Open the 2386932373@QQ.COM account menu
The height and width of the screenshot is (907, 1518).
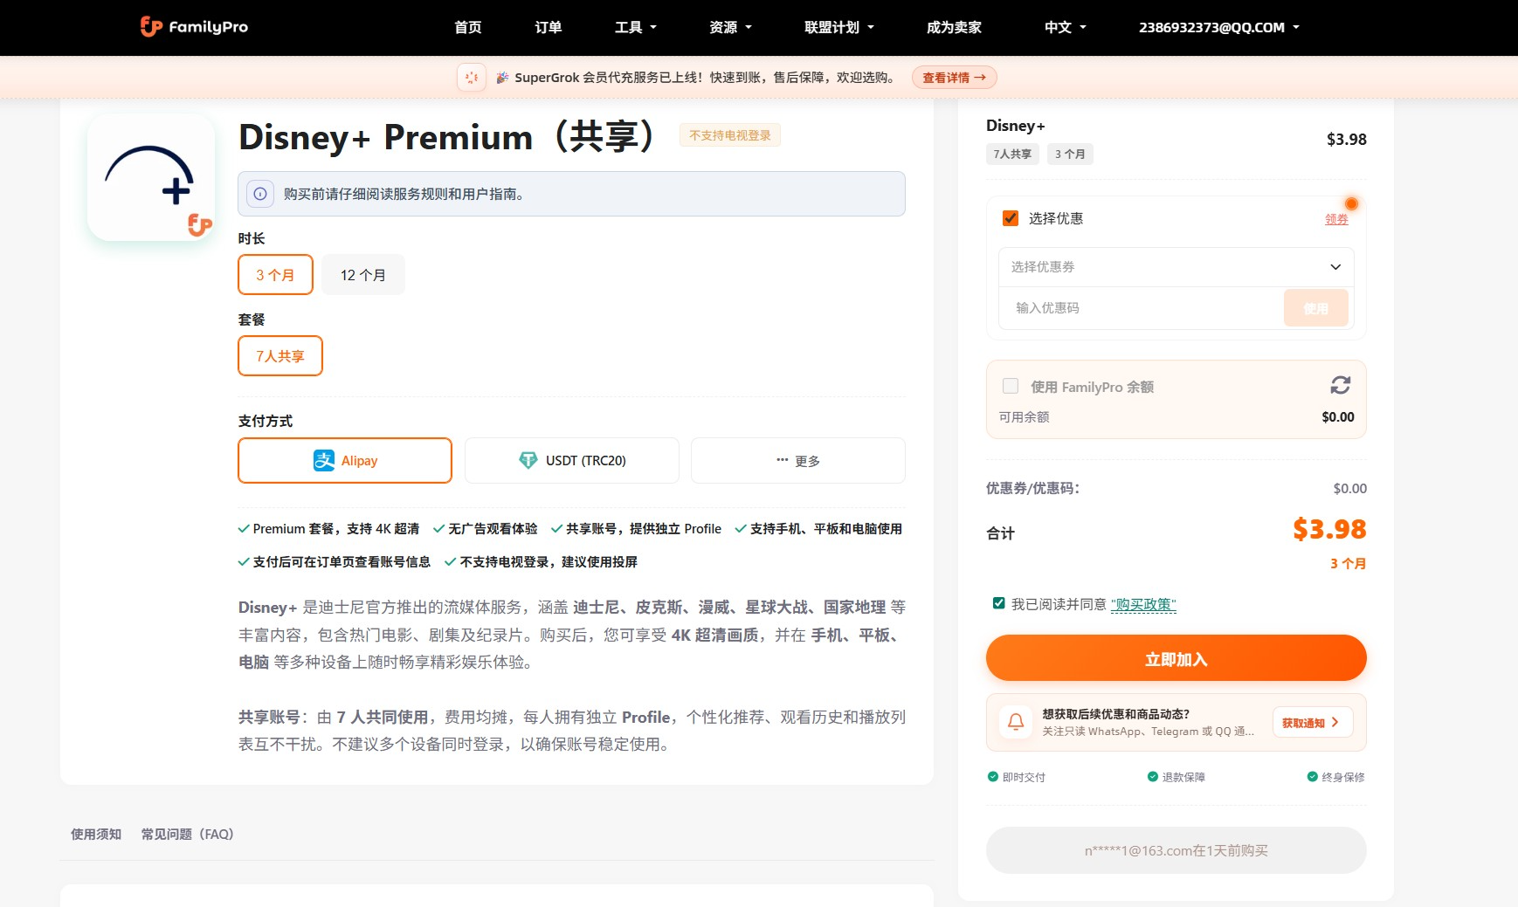pos(1219,27)
